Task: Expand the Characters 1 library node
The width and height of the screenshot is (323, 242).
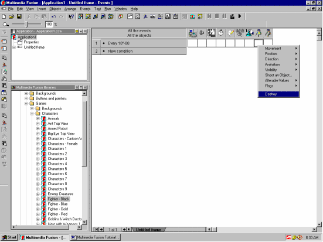Action: click(38, 149)
